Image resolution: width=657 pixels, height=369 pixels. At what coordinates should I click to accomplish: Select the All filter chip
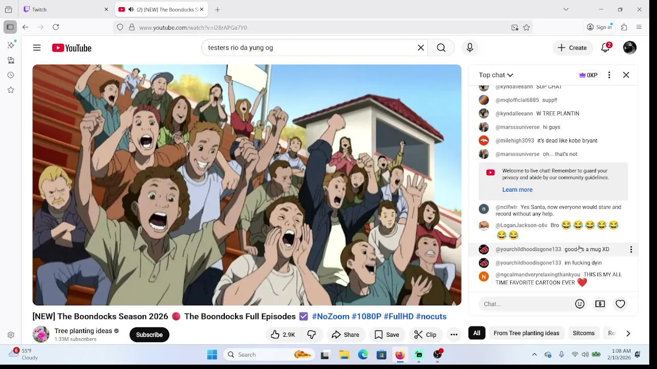tap(477, 333)
